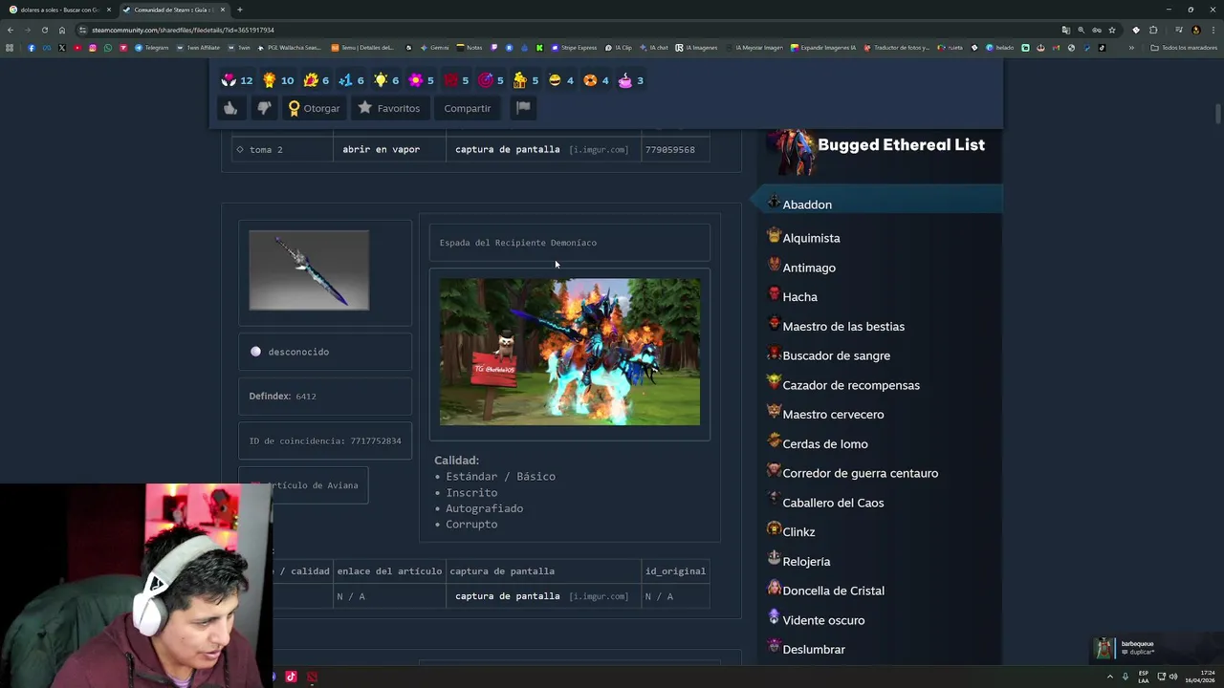This screenshot has height=688, width=1224.
Task: Open Chrome three-dot menu
Action: [1213, 30]
